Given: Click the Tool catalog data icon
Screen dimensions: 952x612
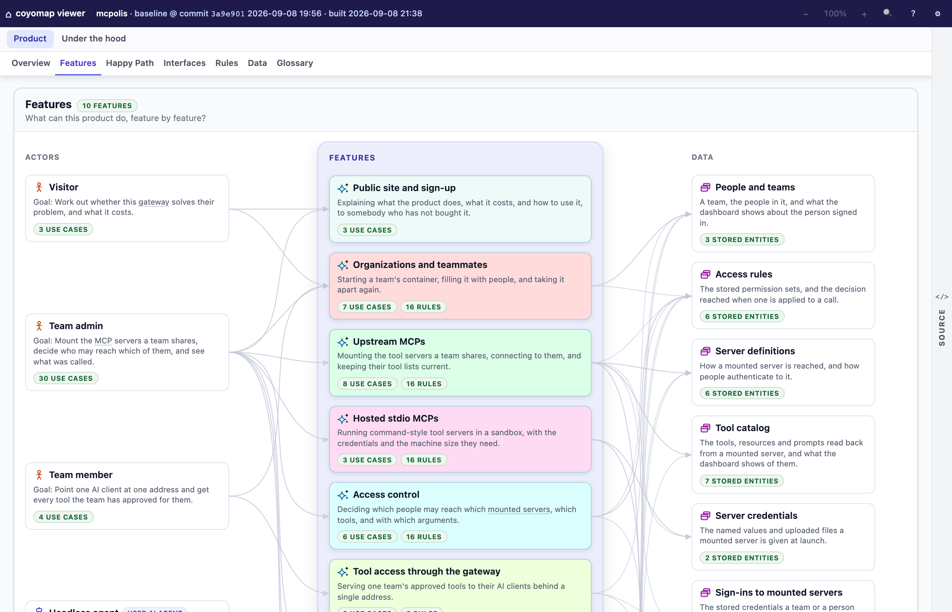Looking at the screenshot, I should (x=705, y=428).
